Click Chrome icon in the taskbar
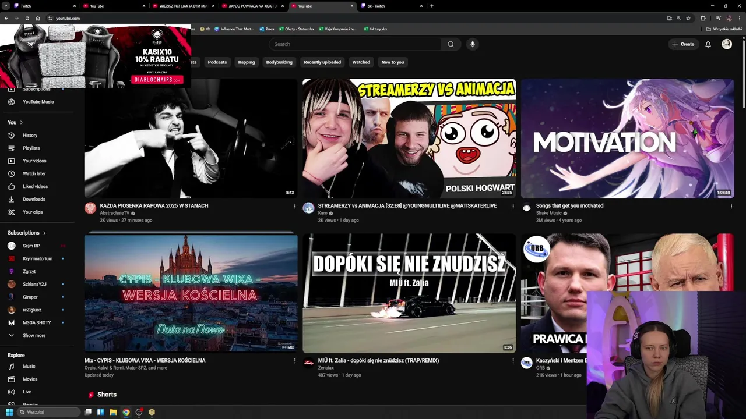This screenshot has width=746, height=419. [126, 412]
